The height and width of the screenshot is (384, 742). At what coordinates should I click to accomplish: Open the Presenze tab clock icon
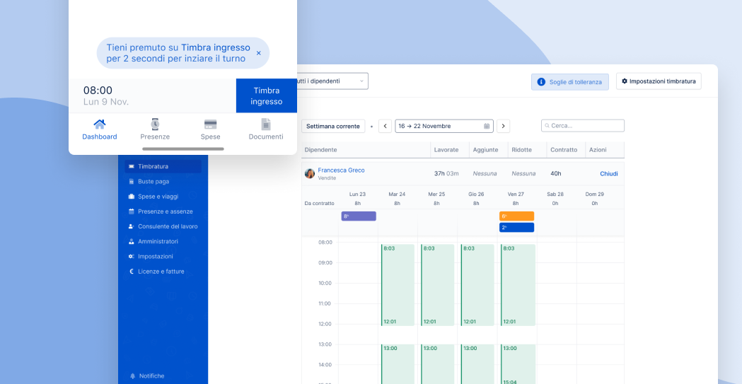click(x=155, y=124)
